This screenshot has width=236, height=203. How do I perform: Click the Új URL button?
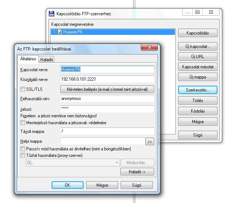point(198,57)
